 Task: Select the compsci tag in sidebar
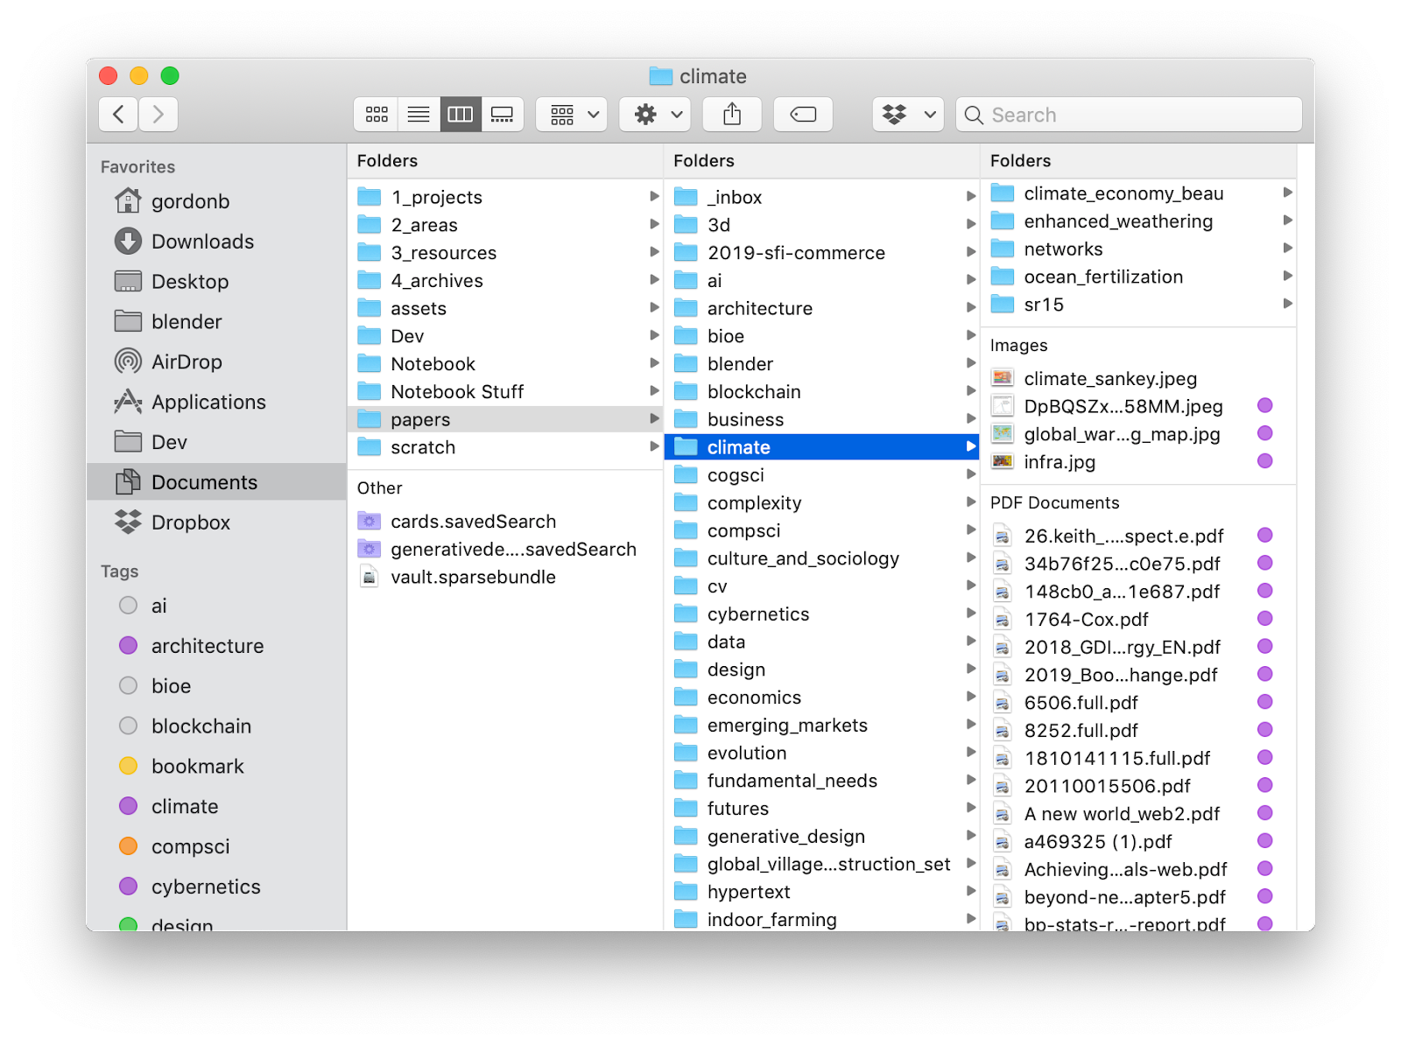point(216,847)
